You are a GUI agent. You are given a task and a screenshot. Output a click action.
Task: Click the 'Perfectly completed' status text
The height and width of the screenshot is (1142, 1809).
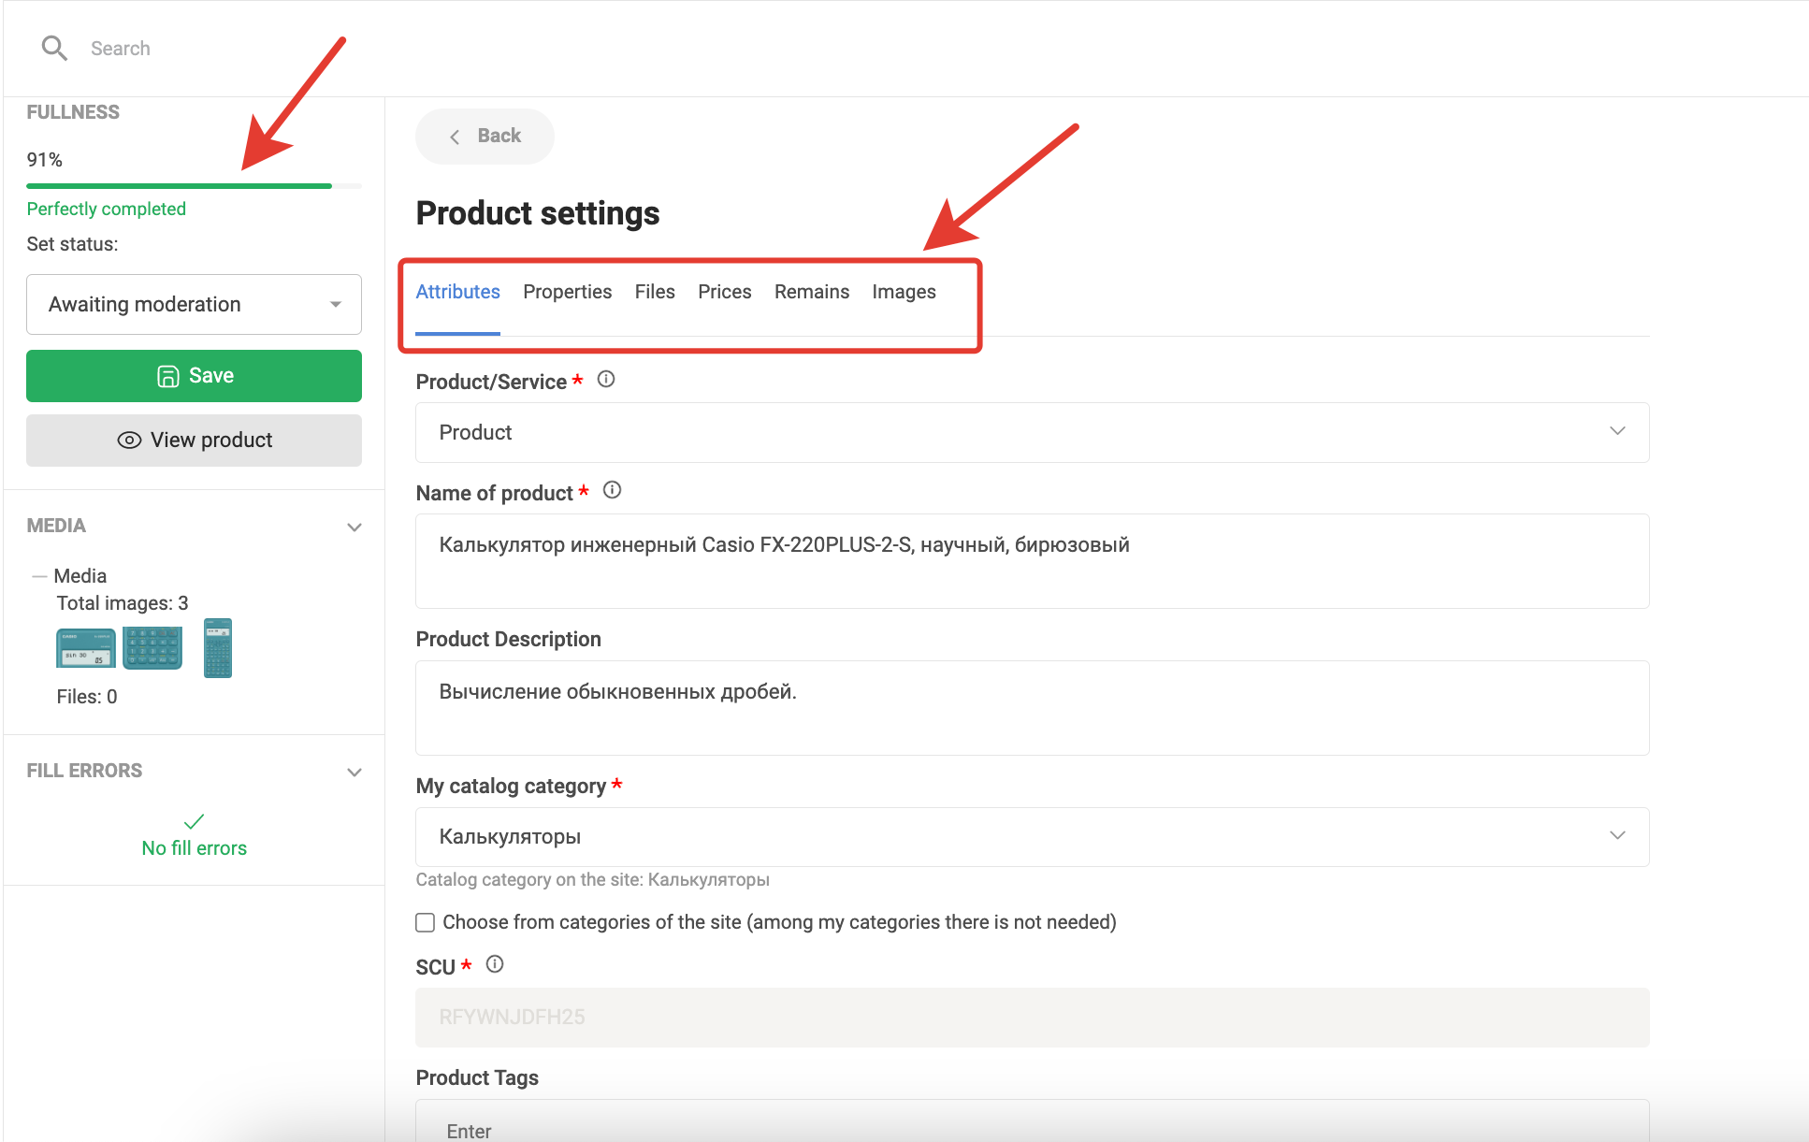point(106,209)
